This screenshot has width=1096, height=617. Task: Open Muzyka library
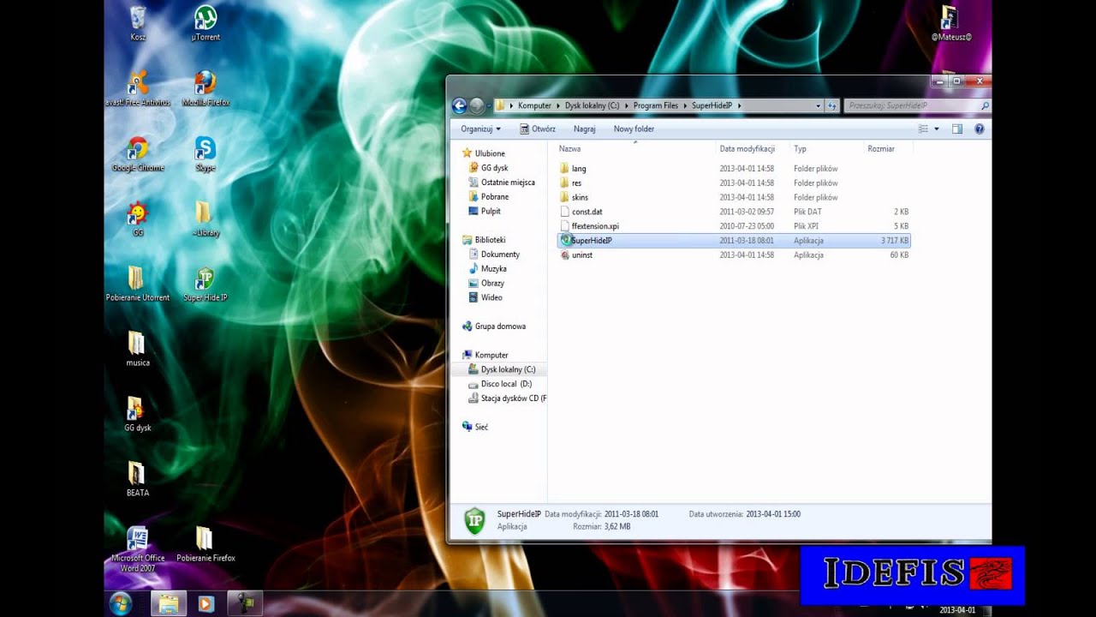point(495,269)
